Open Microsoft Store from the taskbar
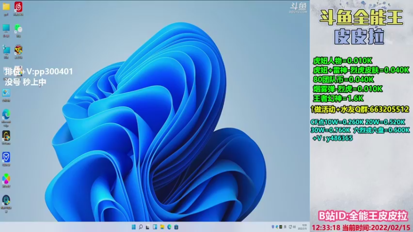 pos(176,227)
